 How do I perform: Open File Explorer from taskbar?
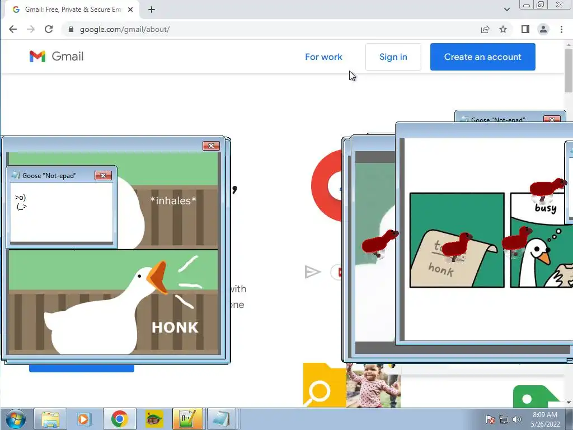50,419
